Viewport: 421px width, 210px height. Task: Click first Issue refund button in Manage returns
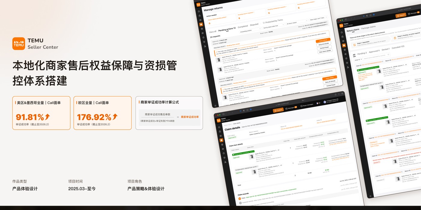tap(323, 40)
